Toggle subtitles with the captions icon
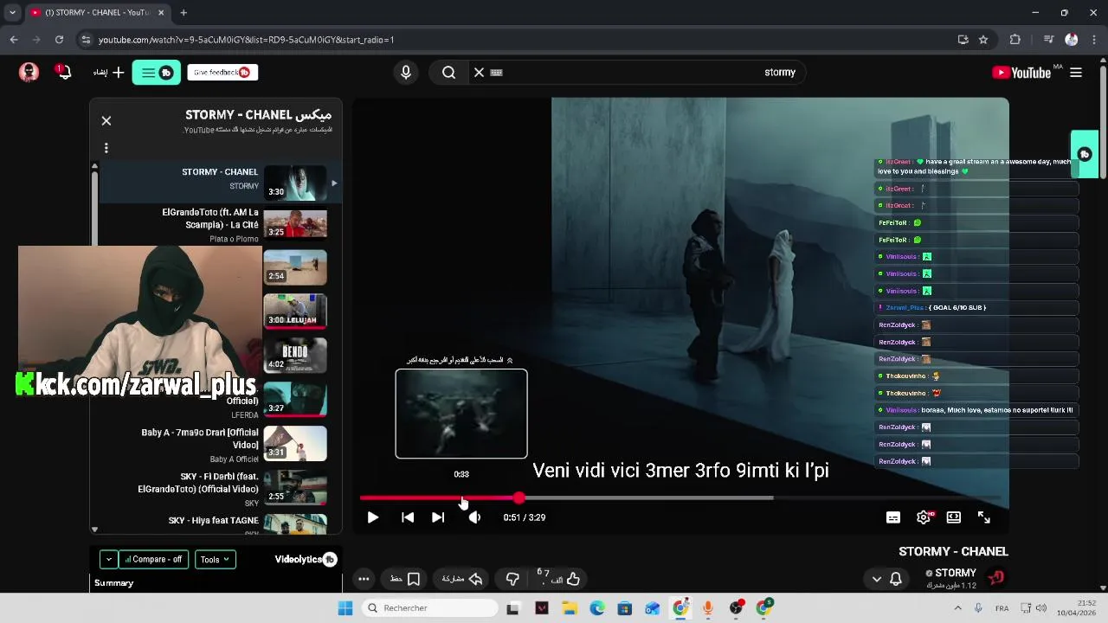This screenshot has height=623, width=1108. 893,517
